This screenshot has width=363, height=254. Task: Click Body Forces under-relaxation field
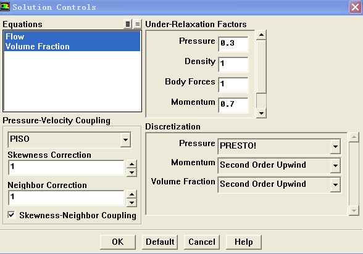click(233, 85)
